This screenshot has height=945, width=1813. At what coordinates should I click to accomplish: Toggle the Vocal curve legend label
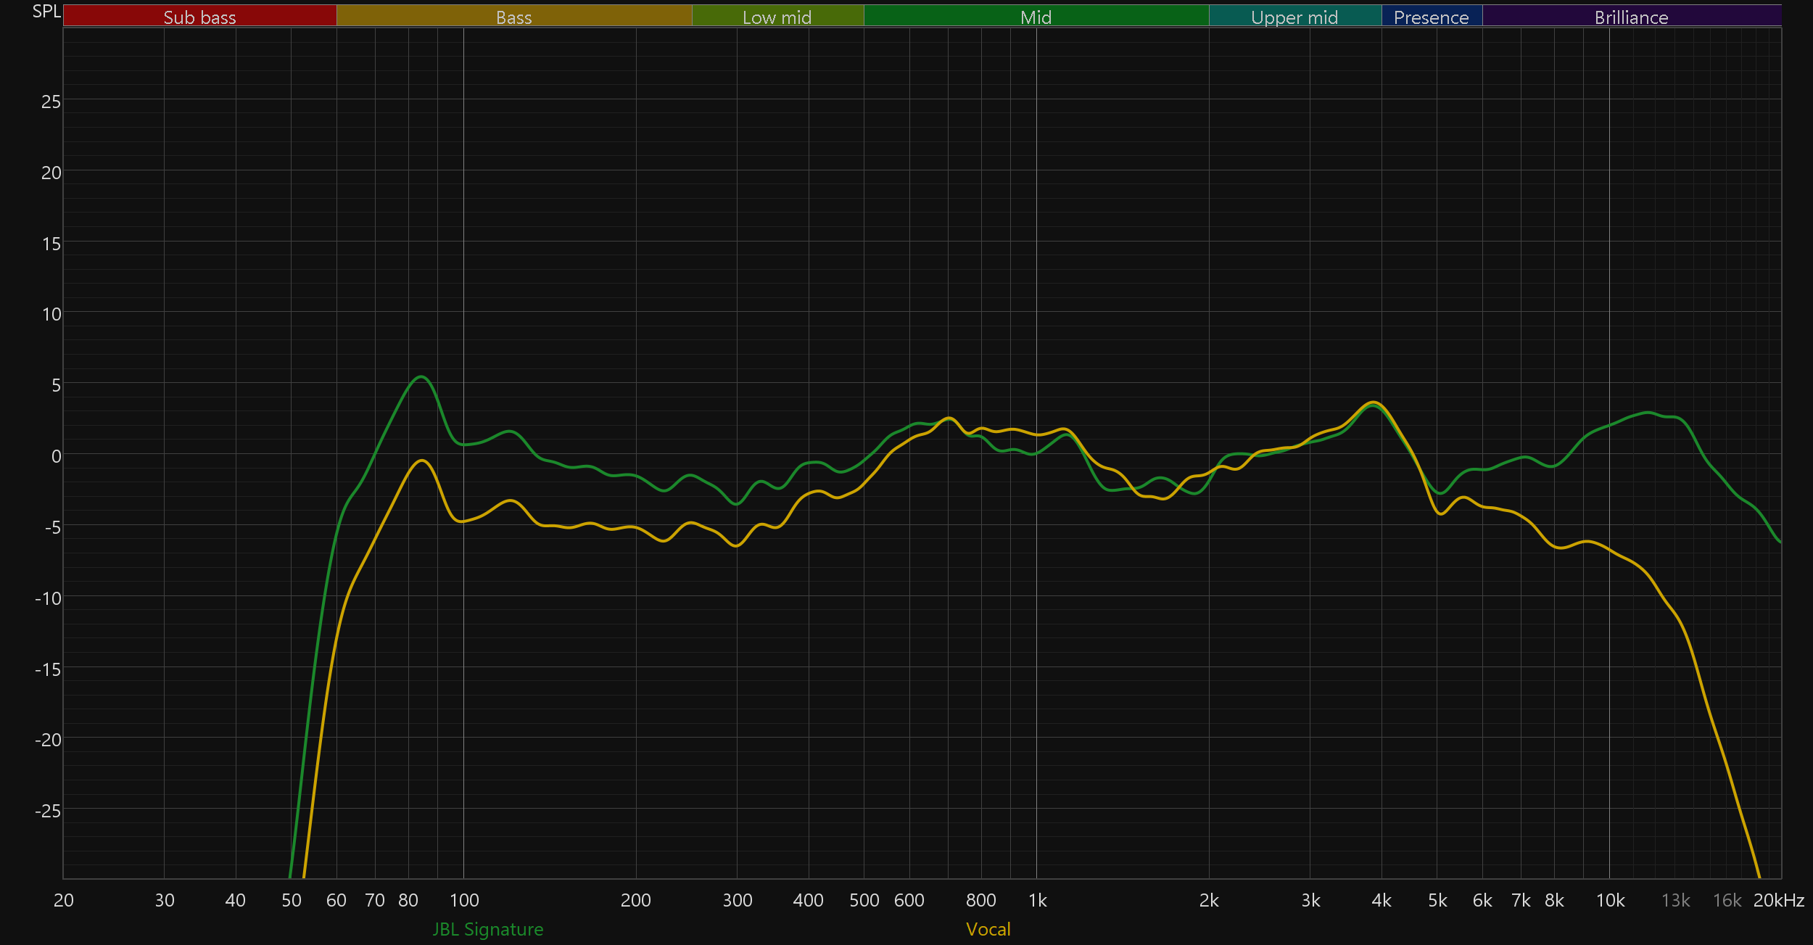(988, 929)
